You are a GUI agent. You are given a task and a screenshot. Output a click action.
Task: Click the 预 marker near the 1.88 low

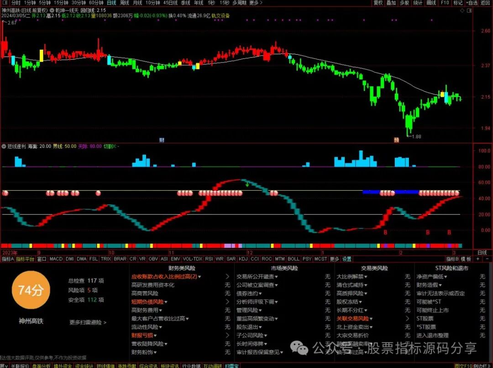coord(397,140)
